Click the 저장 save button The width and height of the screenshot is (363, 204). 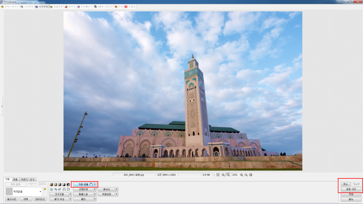351,194
